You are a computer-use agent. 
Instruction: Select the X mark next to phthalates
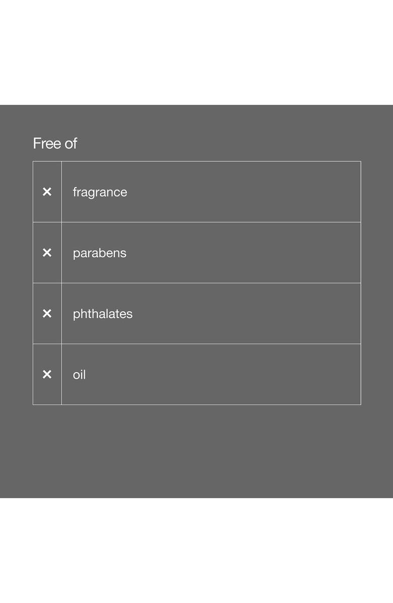tap(47, 314)
